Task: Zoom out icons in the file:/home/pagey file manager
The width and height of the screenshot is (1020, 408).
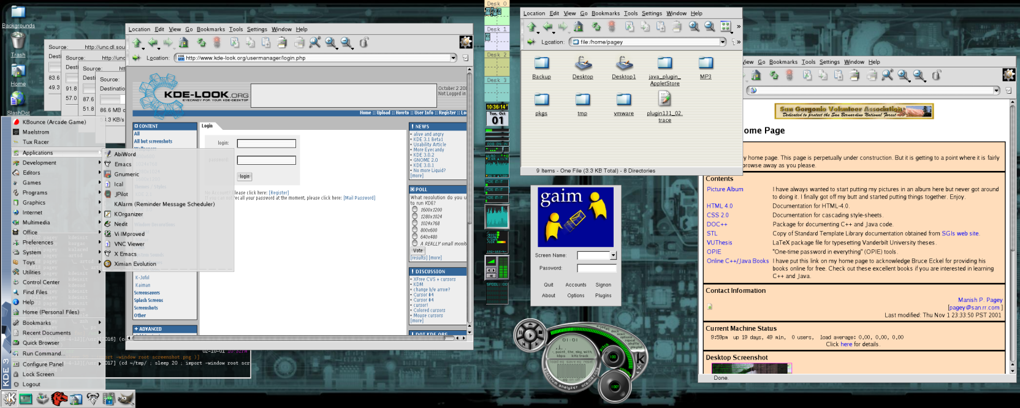Action: pos(709,27)
